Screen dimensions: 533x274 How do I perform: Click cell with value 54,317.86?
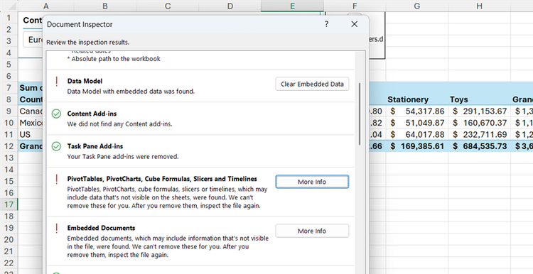point(416,111)
